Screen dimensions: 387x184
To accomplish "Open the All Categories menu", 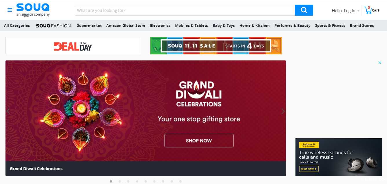I will (x=17, y=25).
